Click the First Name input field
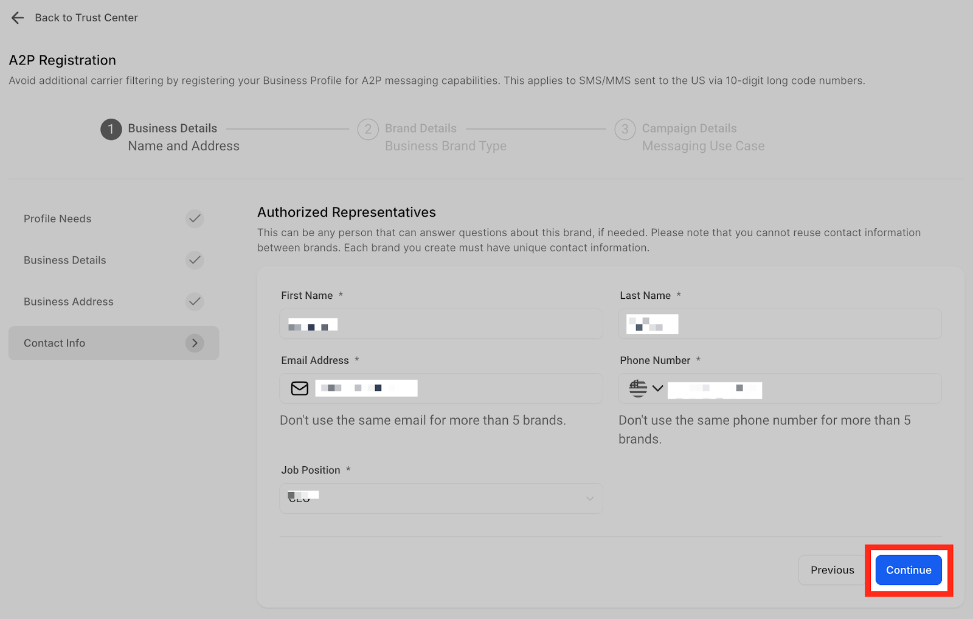 (441, 324)
